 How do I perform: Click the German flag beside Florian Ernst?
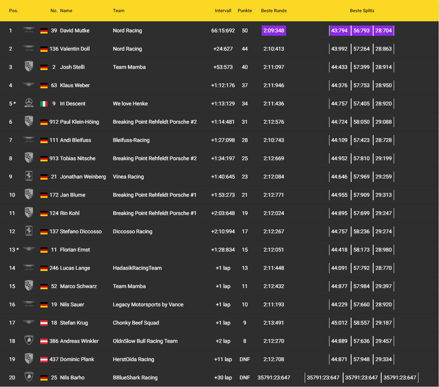44,250
